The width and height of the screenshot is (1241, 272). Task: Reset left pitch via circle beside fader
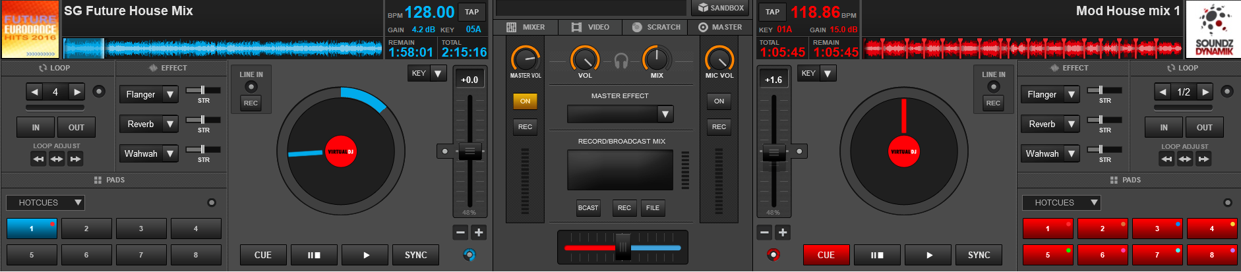(444, 151)
